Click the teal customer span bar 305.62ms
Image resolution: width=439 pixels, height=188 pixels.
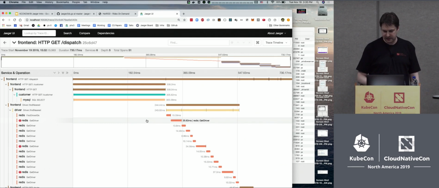coord(119,95)
